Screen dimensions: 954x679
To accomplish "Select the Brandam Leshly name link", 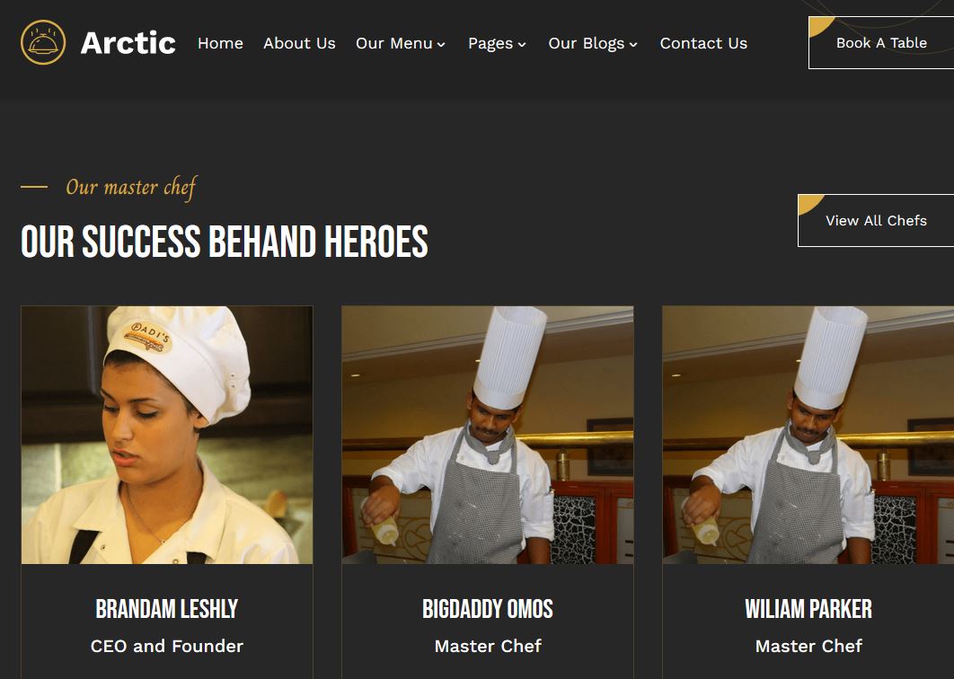I will (167, 608).
